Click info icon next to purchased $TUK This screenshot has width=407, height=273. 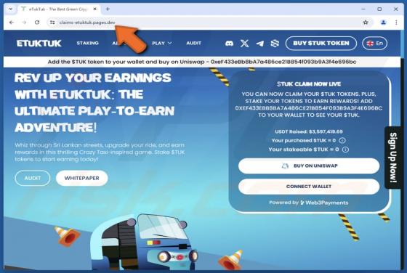[342, 141]
